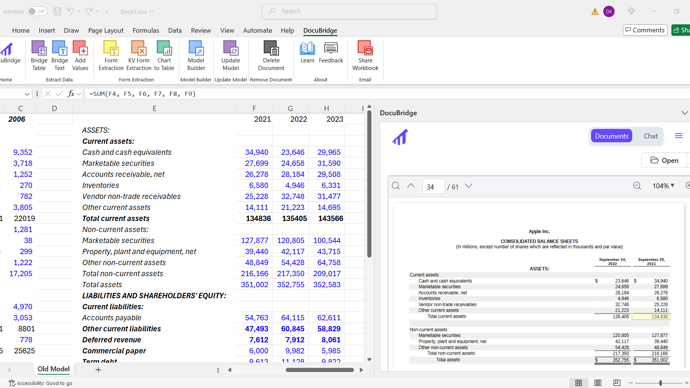Open the Automate ribbon tab

click(258, 30)
